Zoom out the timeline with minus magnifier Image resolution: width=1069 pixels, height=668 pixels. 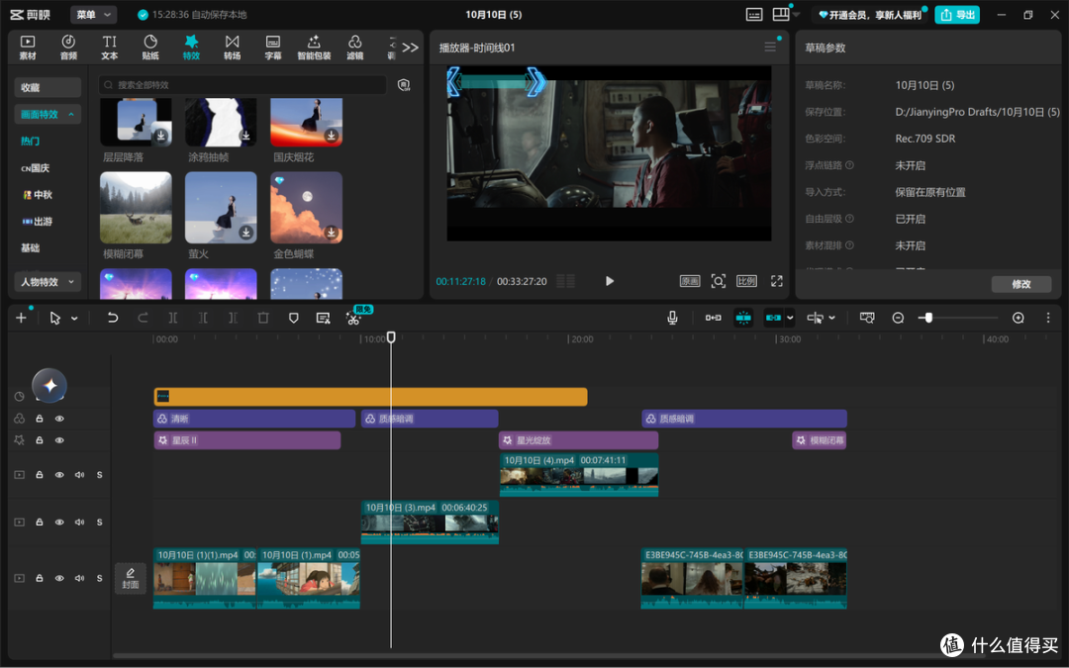[898, 318]
